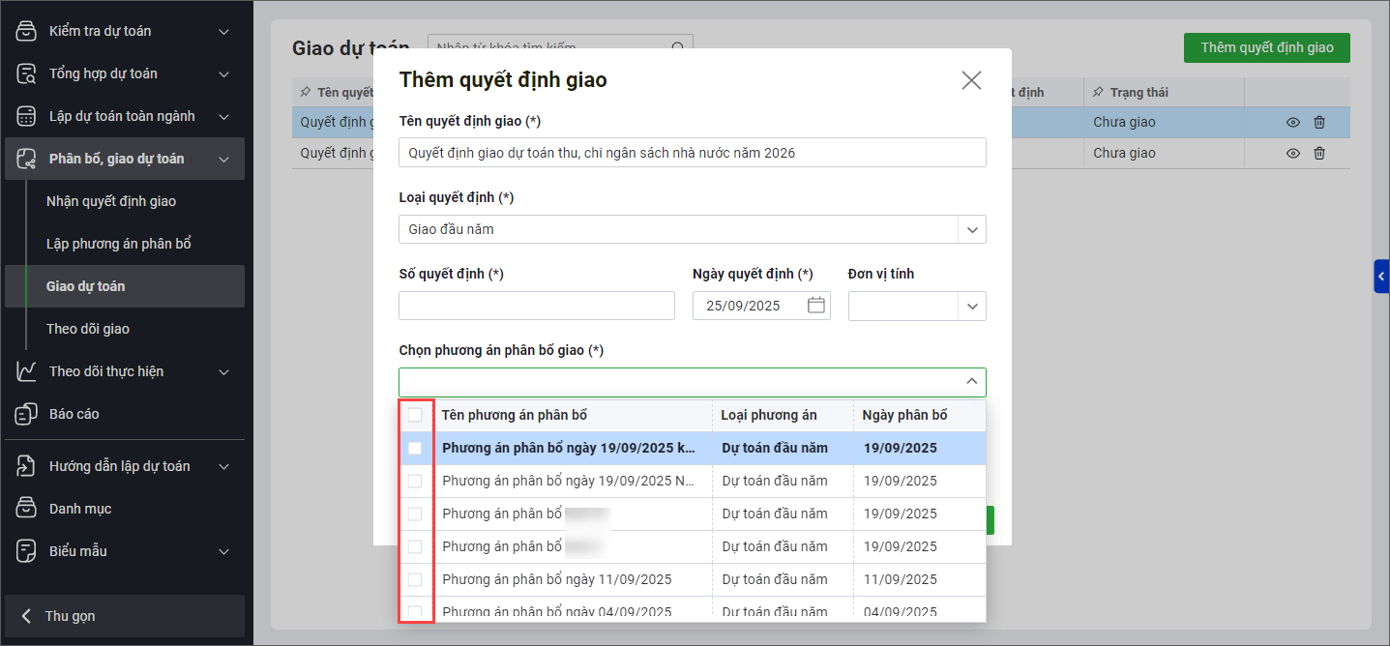The image size is (1390, 646).
Task: Open the Loại quyết định dropdown
Action: pos(971,229)
